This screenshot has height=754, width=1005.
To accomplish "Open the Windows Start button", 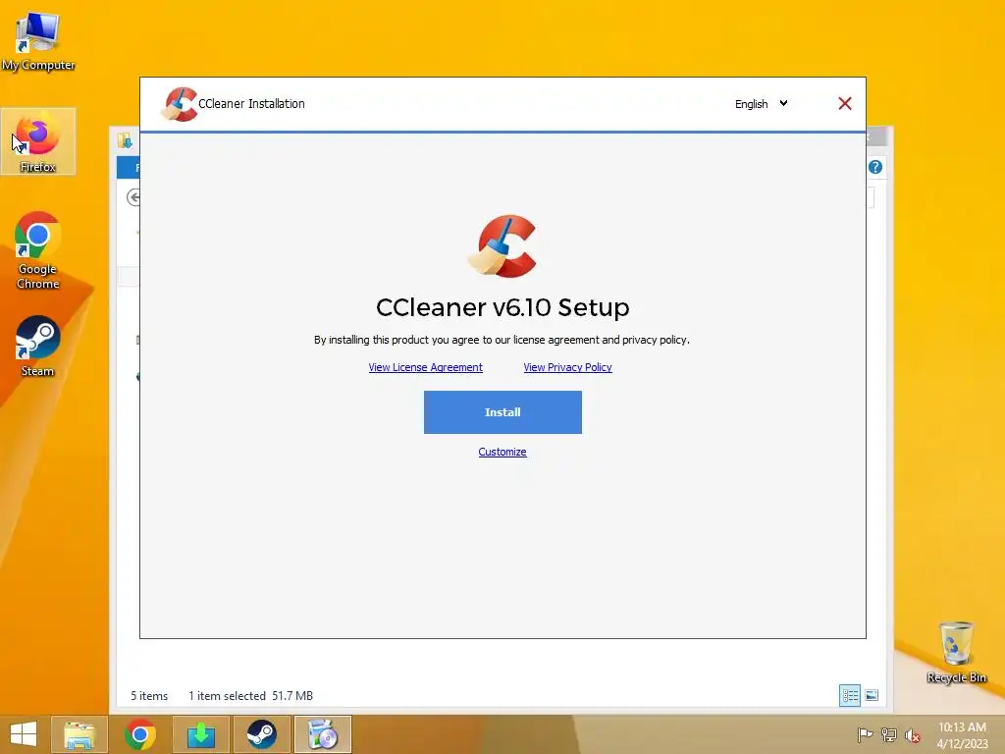I will tap(24, 734).
